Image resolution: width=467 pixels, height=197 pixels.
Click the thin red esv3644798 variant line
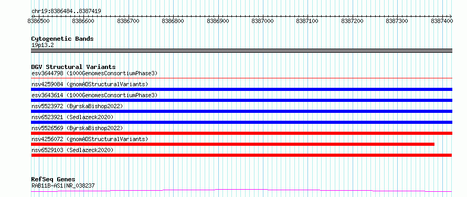(x=241, y=78)
